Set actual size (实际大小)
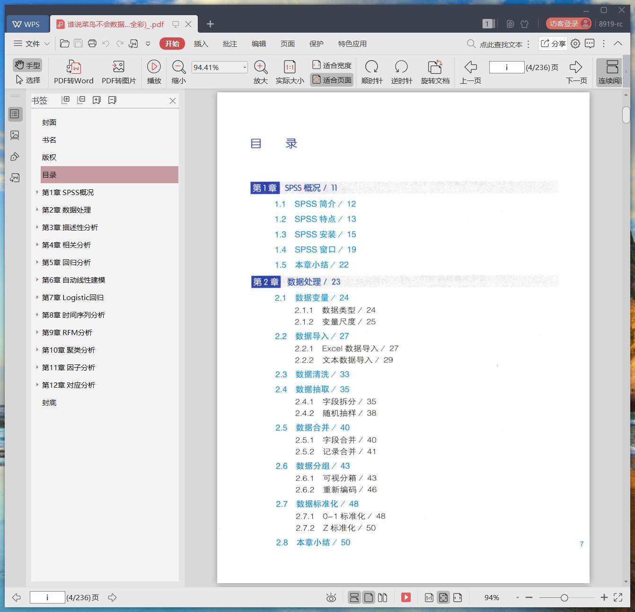This screenshot has height=612, width=635. click(x=290, y=72)
